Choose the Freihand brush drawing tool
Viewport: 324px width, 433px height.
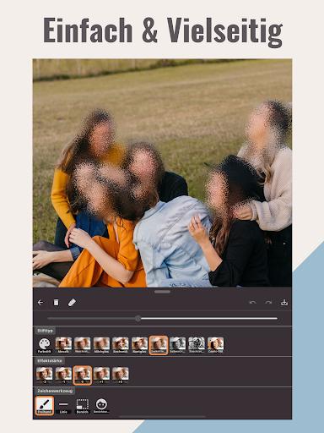coord(45,406)
